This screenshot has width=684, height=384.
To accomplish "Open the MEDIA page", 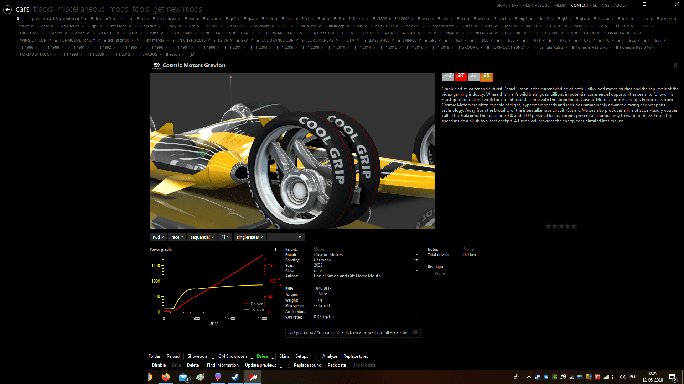I will point(560,5).
